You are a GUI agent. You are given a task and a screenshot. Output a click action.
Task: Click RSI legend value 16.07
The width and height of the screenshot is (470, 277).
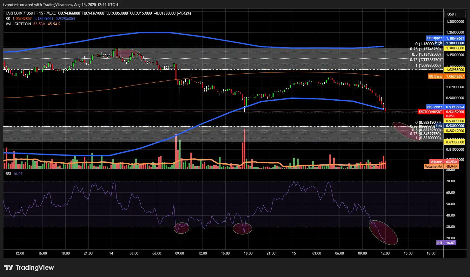coord(18,174)
